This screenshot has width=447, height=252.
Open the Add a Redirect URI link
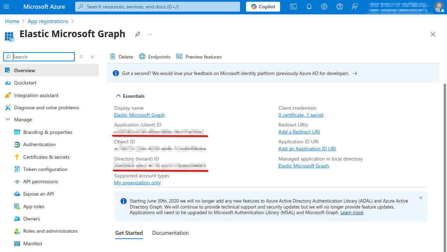(x=299, y=132)
